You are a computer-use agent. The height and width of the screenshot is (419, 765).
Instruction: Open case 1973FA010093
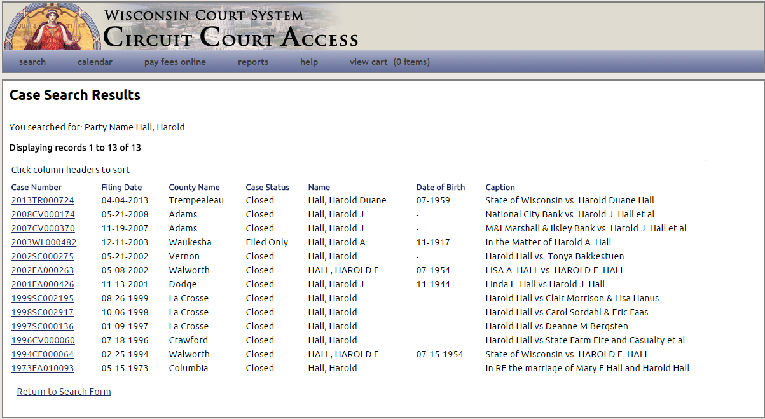click(x=43, y=368)
